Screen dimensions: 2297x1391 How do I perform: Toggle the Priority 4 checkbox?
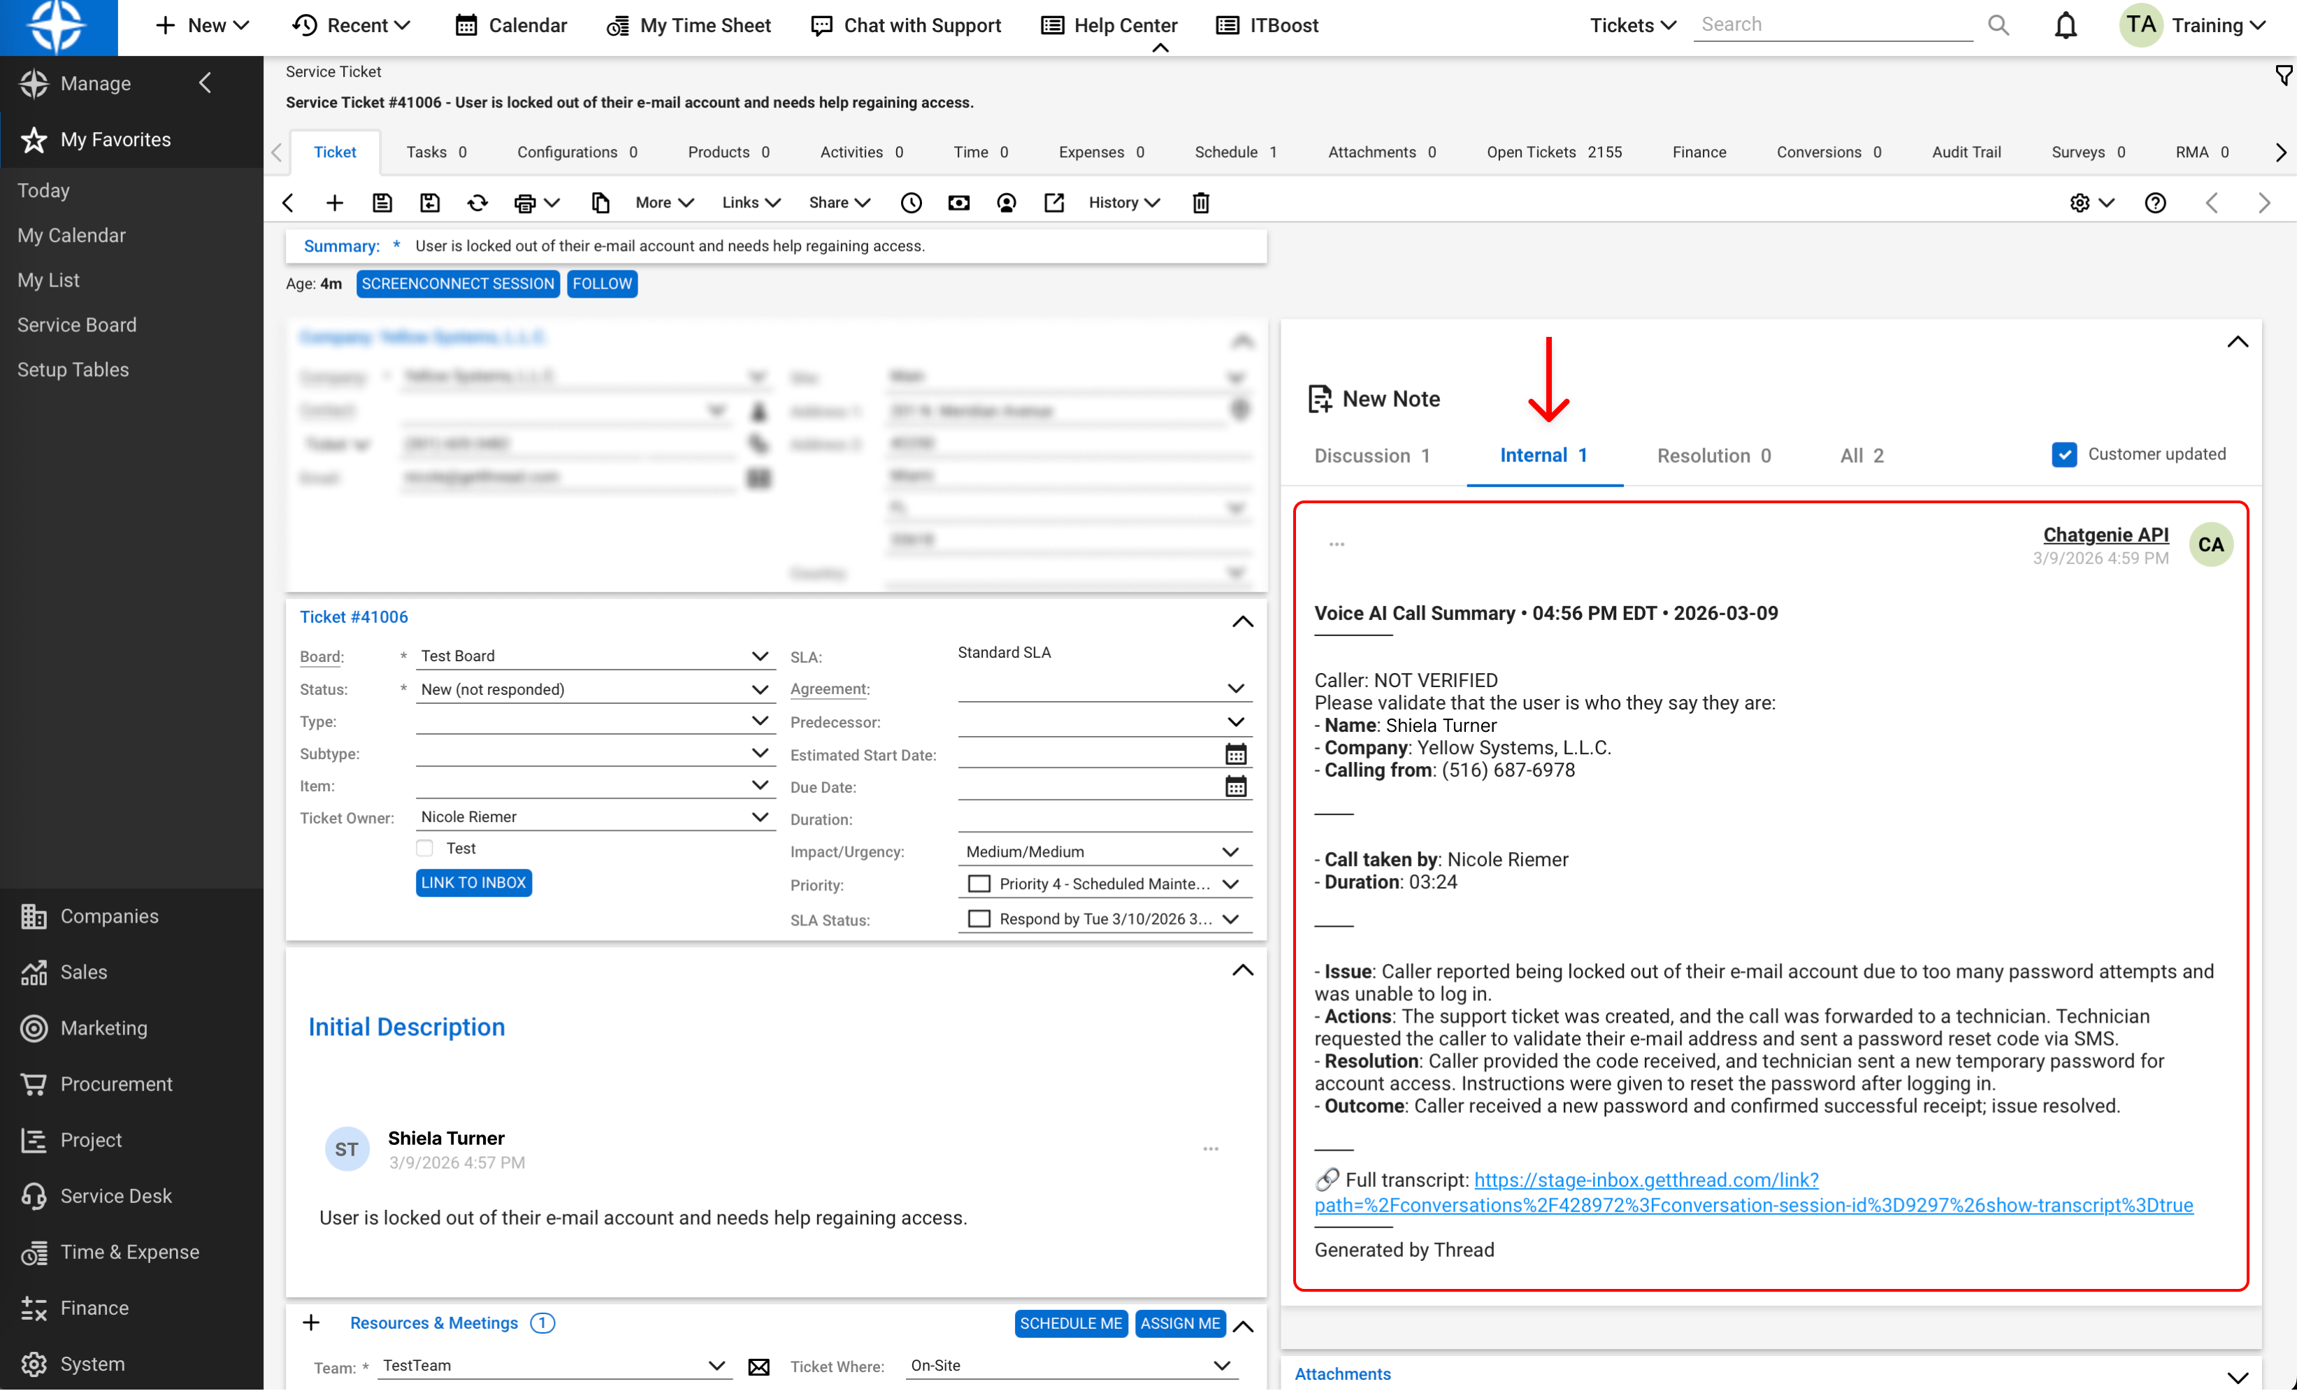[x=979, y=884]
